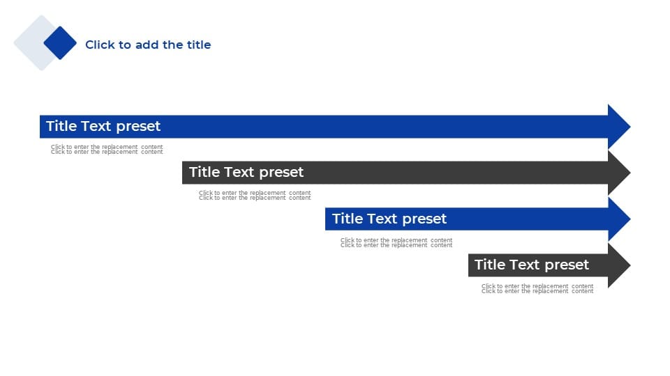
Task: Click replacement content text under the bottom gray arrow
Action: pos(537,288)
